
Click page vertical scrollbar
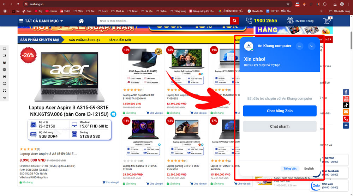pyautogui.click(x=352, y=40)
